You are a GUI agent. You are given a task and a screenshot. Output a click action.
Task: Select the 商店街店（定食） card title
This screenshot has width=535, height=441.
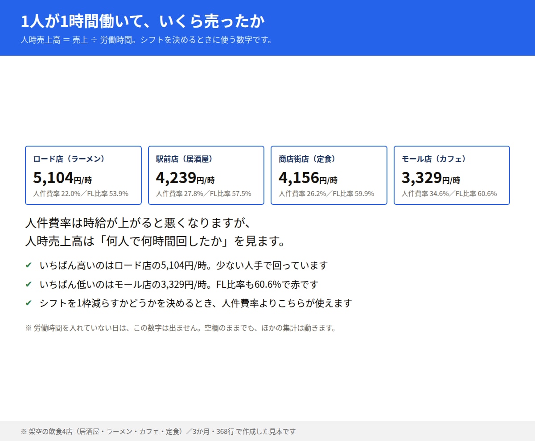(x=307, y=159)
